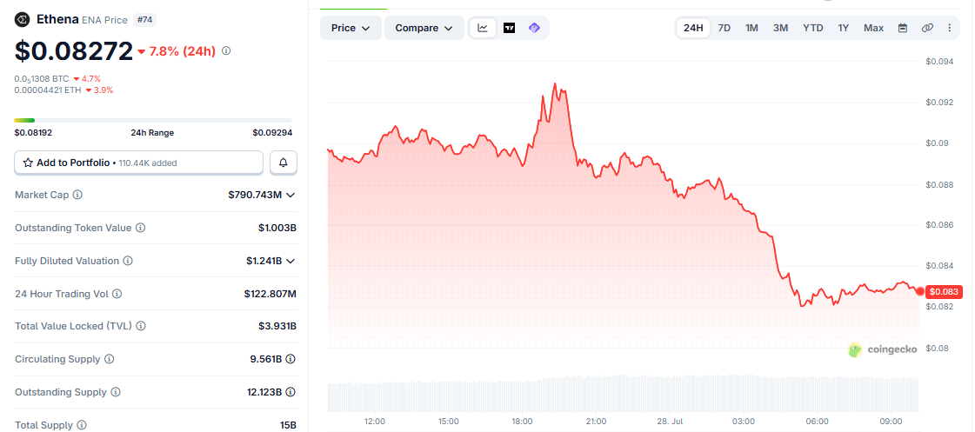Screen dimensions: 975x432
Task: Click the $3.931B TVL value
Action: point(277,326)
